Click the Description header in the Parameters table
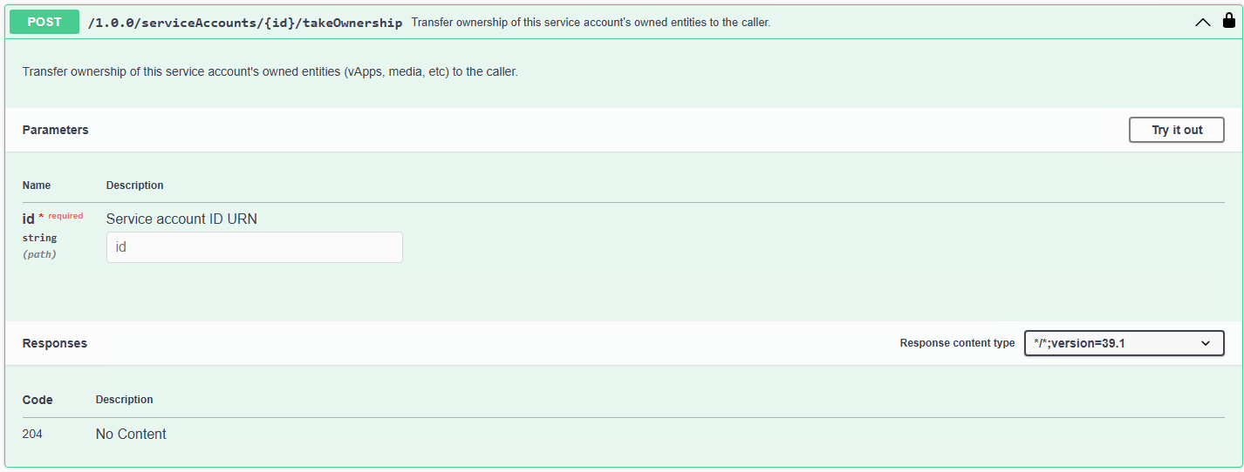Viewport: 1244px width, 472px height. (x=134, y=185)
